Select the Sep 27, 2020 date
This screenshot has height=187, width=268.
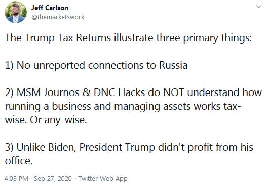click(x=53, y=178)
